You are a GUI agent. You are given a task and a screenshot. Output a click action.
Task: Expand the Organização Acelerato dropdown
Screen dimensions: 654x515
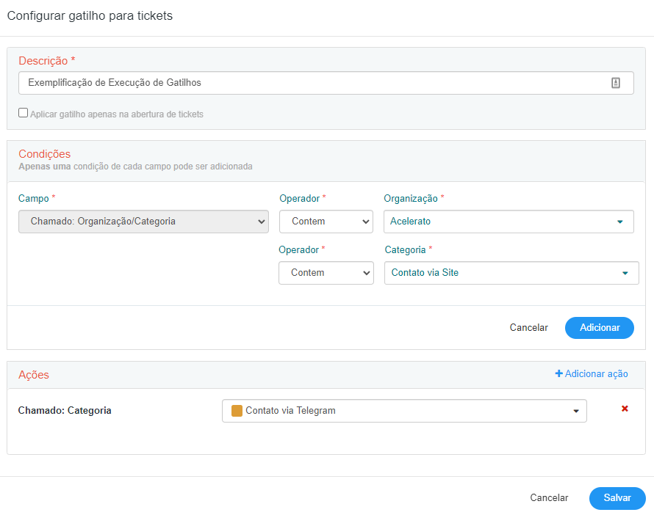[x=509, y=222]
